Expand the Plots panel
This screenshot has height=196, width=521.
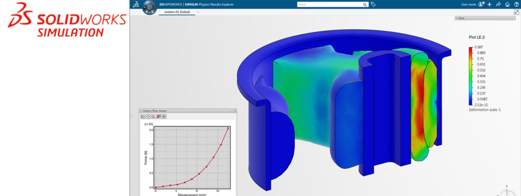457,18
